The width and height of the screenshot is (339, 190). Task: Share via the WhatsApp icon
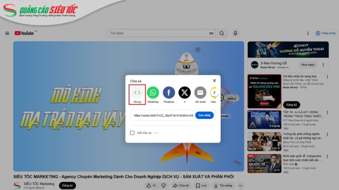(153, 93)
